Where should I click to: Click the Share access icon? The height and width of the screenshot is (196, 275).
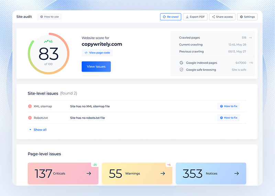pos(213,17)
